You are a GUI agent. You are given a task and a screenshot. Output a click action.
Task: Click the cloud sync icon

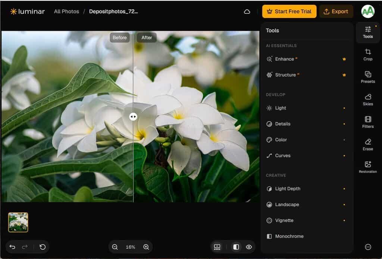[x=247, y=12]
